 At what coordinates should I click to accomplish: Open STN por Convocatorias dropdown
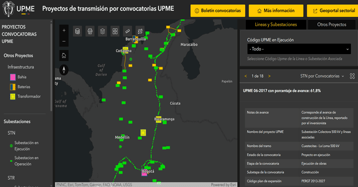(x=322, y=76)
